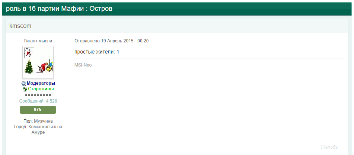Image resolution: width=354 pixels, height=155 pixels.
Task: Click the post text простые жители: 1
Action: coord(97,52)
